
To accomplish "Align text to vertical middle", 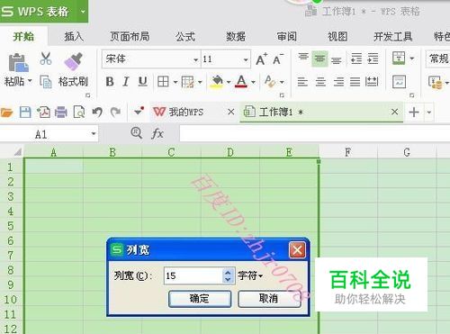I will point(319,59).
